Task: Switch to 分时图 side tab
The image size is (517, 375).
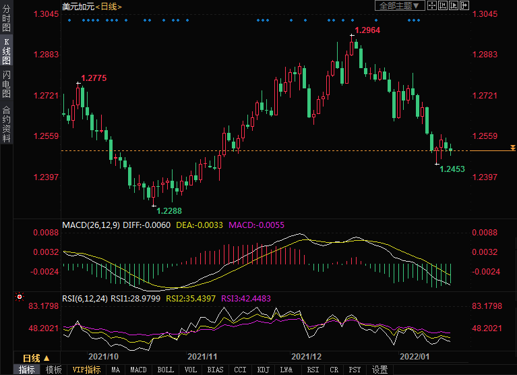Action: pyautogui.click(x=6, y=19)
